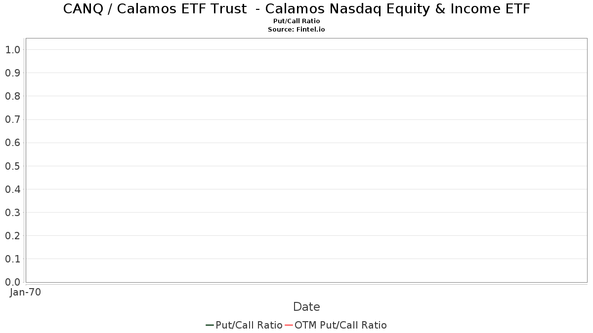Select the 0.6 y-axis tick label
Screen dimensions: 593x333
pos(13,143)
